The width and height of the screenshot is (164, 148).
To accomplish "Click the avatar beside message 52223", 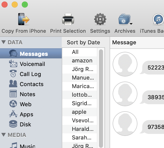I will [125, 64].
